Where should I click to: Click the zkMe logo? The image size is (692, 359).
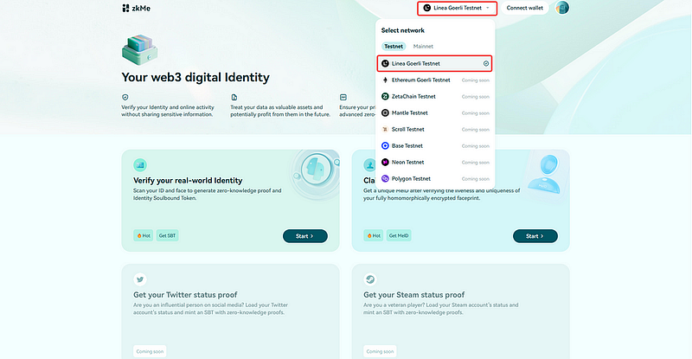pos(136,8)
